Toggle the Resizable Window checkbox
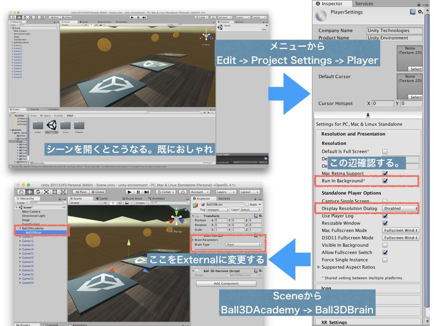The height and width of the screenshot is (326, 434). [385, 223]
